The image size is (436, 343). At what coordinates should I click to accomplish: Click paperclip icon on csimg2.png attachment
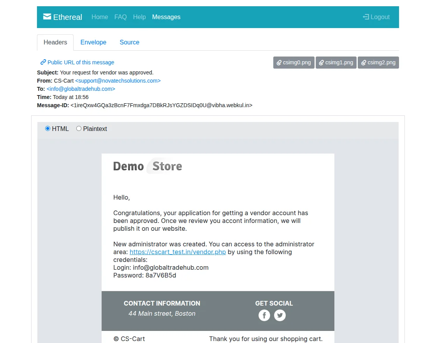364,63
